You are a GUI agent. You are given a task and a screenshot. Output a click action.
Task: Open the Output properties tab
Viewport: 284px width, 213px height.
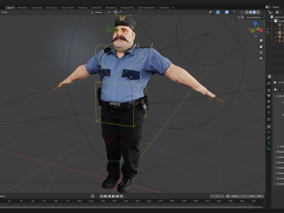pyautogui.click(x=269, y=96)
